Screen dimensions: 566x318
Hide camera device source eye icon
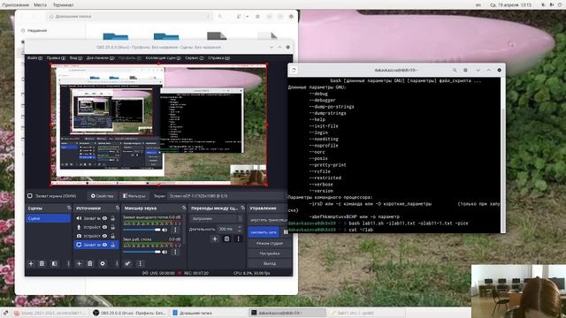104,236
